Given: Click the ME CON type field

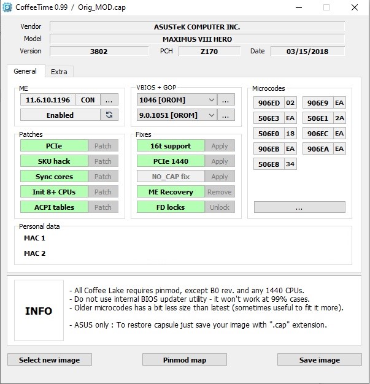Looking at the screenshot, I should [88, 99].
